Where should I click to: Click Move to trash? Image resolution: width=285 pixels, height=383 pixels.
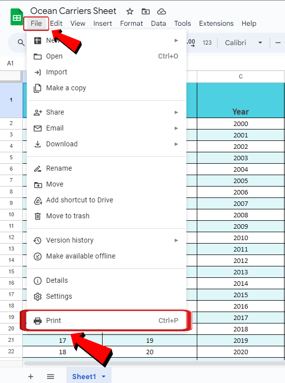tap(107, 216)
